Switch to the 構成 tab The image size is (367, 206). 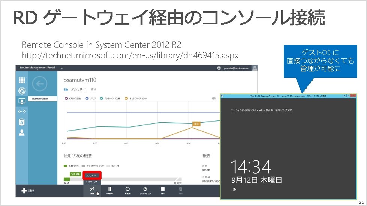click(x=93, y=89)
